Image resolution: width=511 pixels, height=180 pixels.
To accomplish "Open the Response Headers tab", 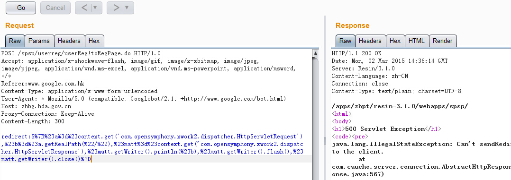I will point(370,41).
